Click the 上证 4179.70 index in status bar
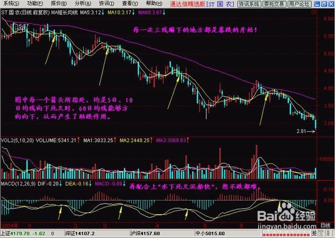 [x=15, y=233]
